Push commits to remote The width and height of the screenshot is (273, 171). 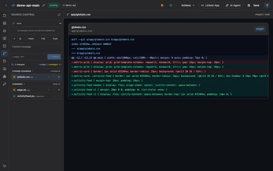tap(55, 39)
